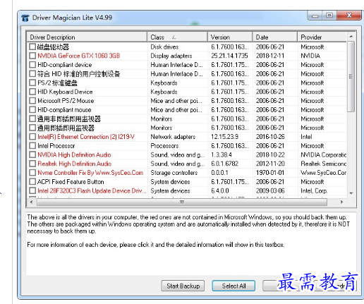The height and width of the screenshot is (304, 364).
Task: Click the Select All button
Action: tap(233, 286)
